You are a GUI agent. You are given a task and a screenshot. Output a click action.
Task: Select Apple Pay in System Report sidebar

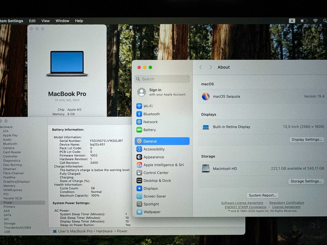[10, 135]
